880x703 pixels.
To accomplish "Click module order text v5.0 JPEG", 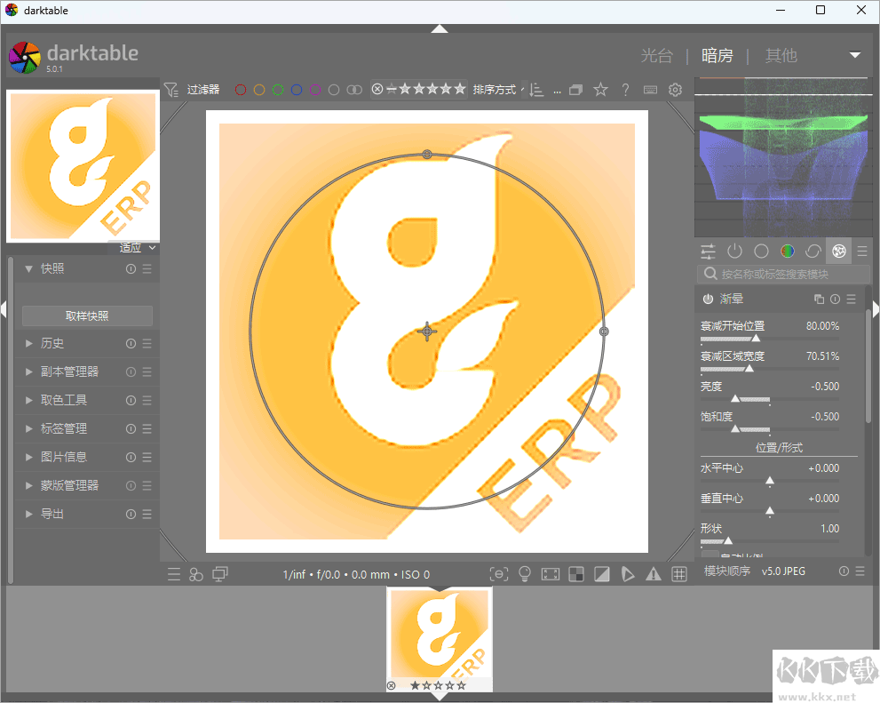I will click(x=783, y=571).
